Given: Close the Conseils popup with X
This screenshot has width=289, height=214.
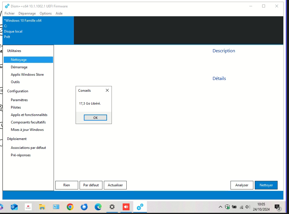Looking at the screenshot, I should 107,90.
